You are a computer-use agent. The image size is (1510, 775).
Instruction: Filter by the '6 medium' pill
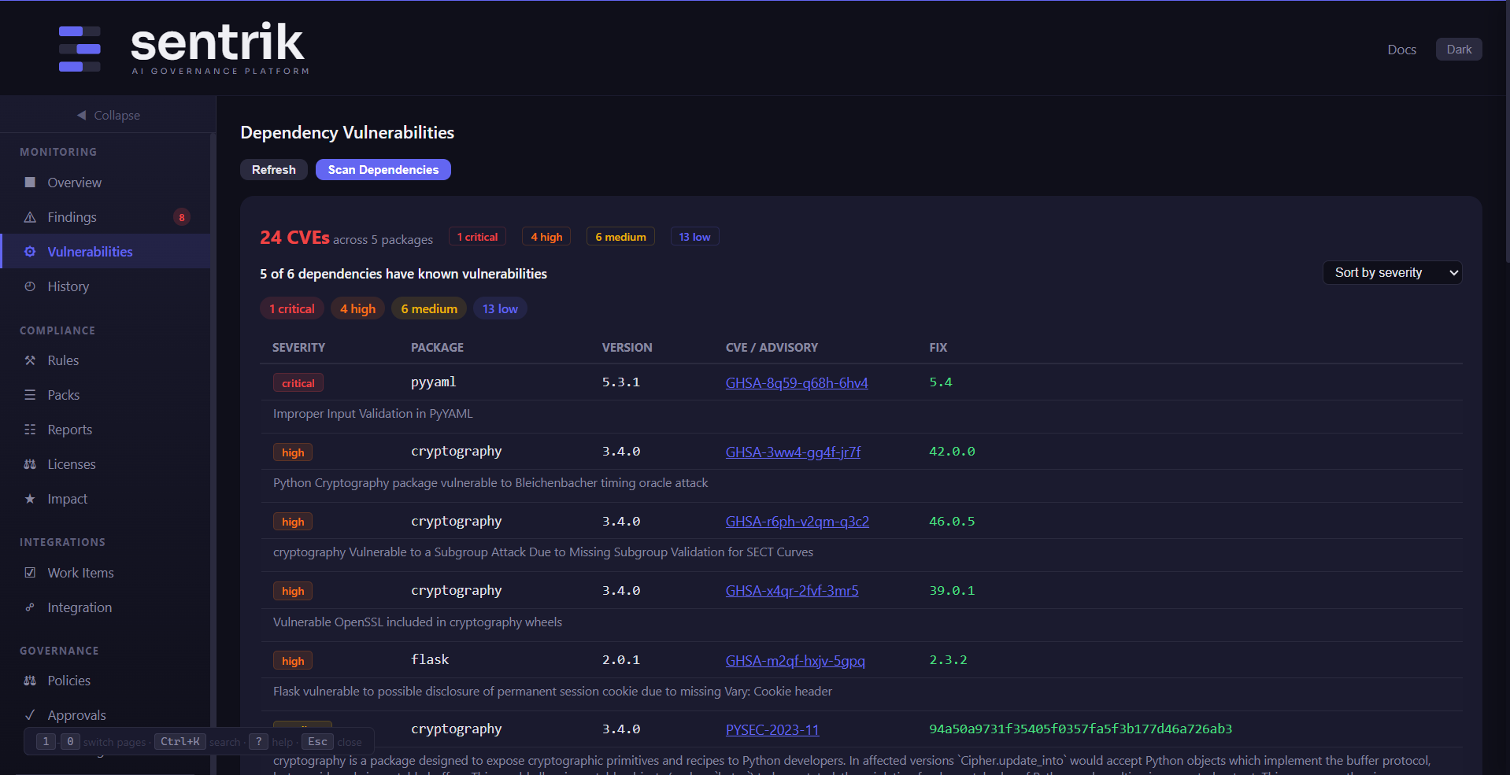tap(429, 308)
